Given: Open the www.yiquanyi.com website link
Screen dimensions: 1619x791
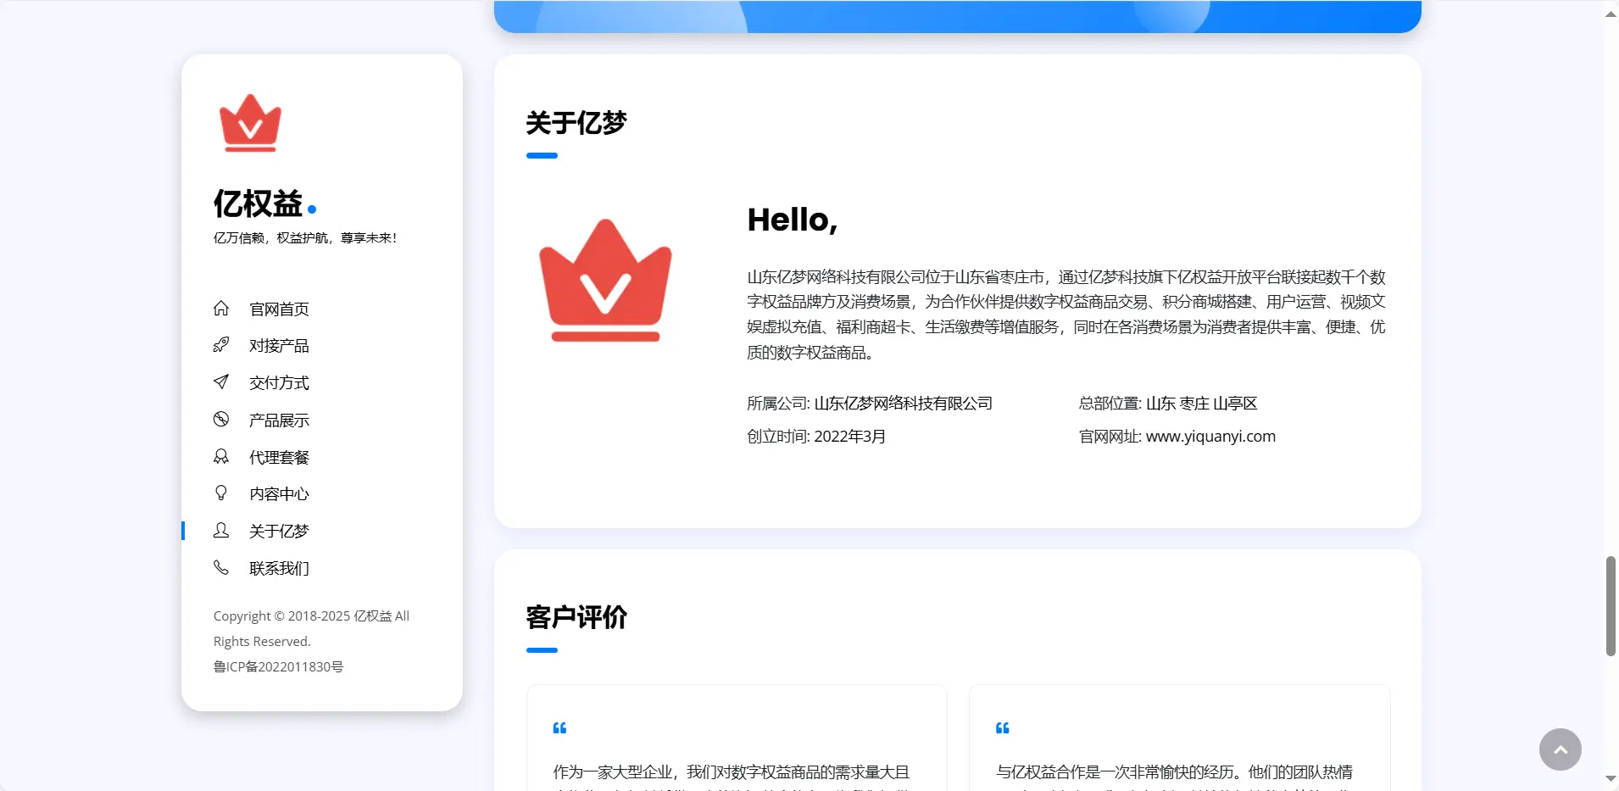Looking at the screenshot, I should click(x=1210, y=437).
